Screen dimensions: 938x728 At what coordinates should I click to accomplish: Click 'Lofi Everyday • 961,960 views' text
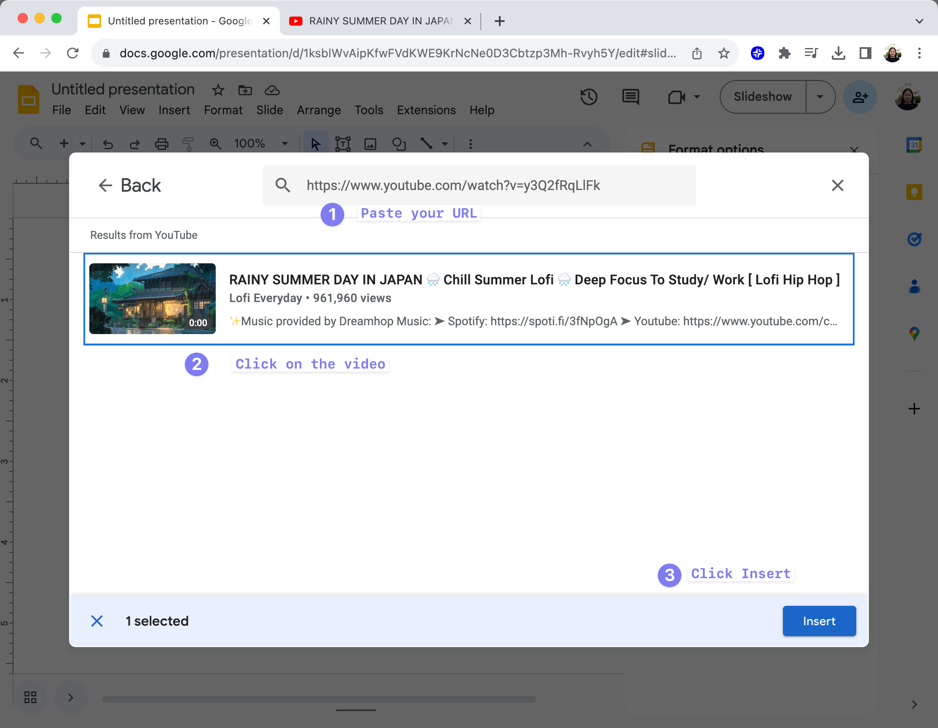tap(310, 298)
